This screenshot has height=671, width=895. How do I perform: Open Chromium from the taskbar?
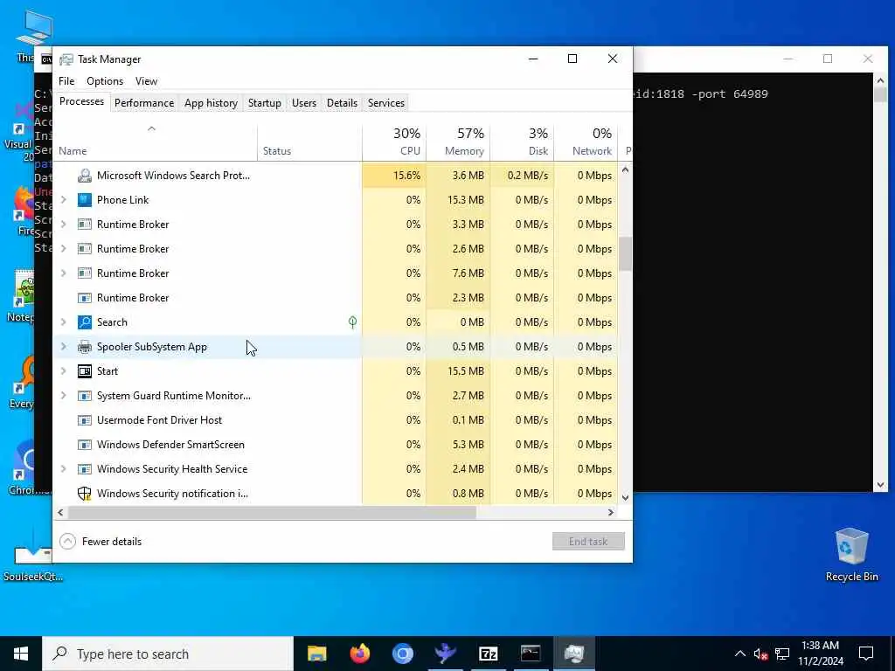point(402,654)
